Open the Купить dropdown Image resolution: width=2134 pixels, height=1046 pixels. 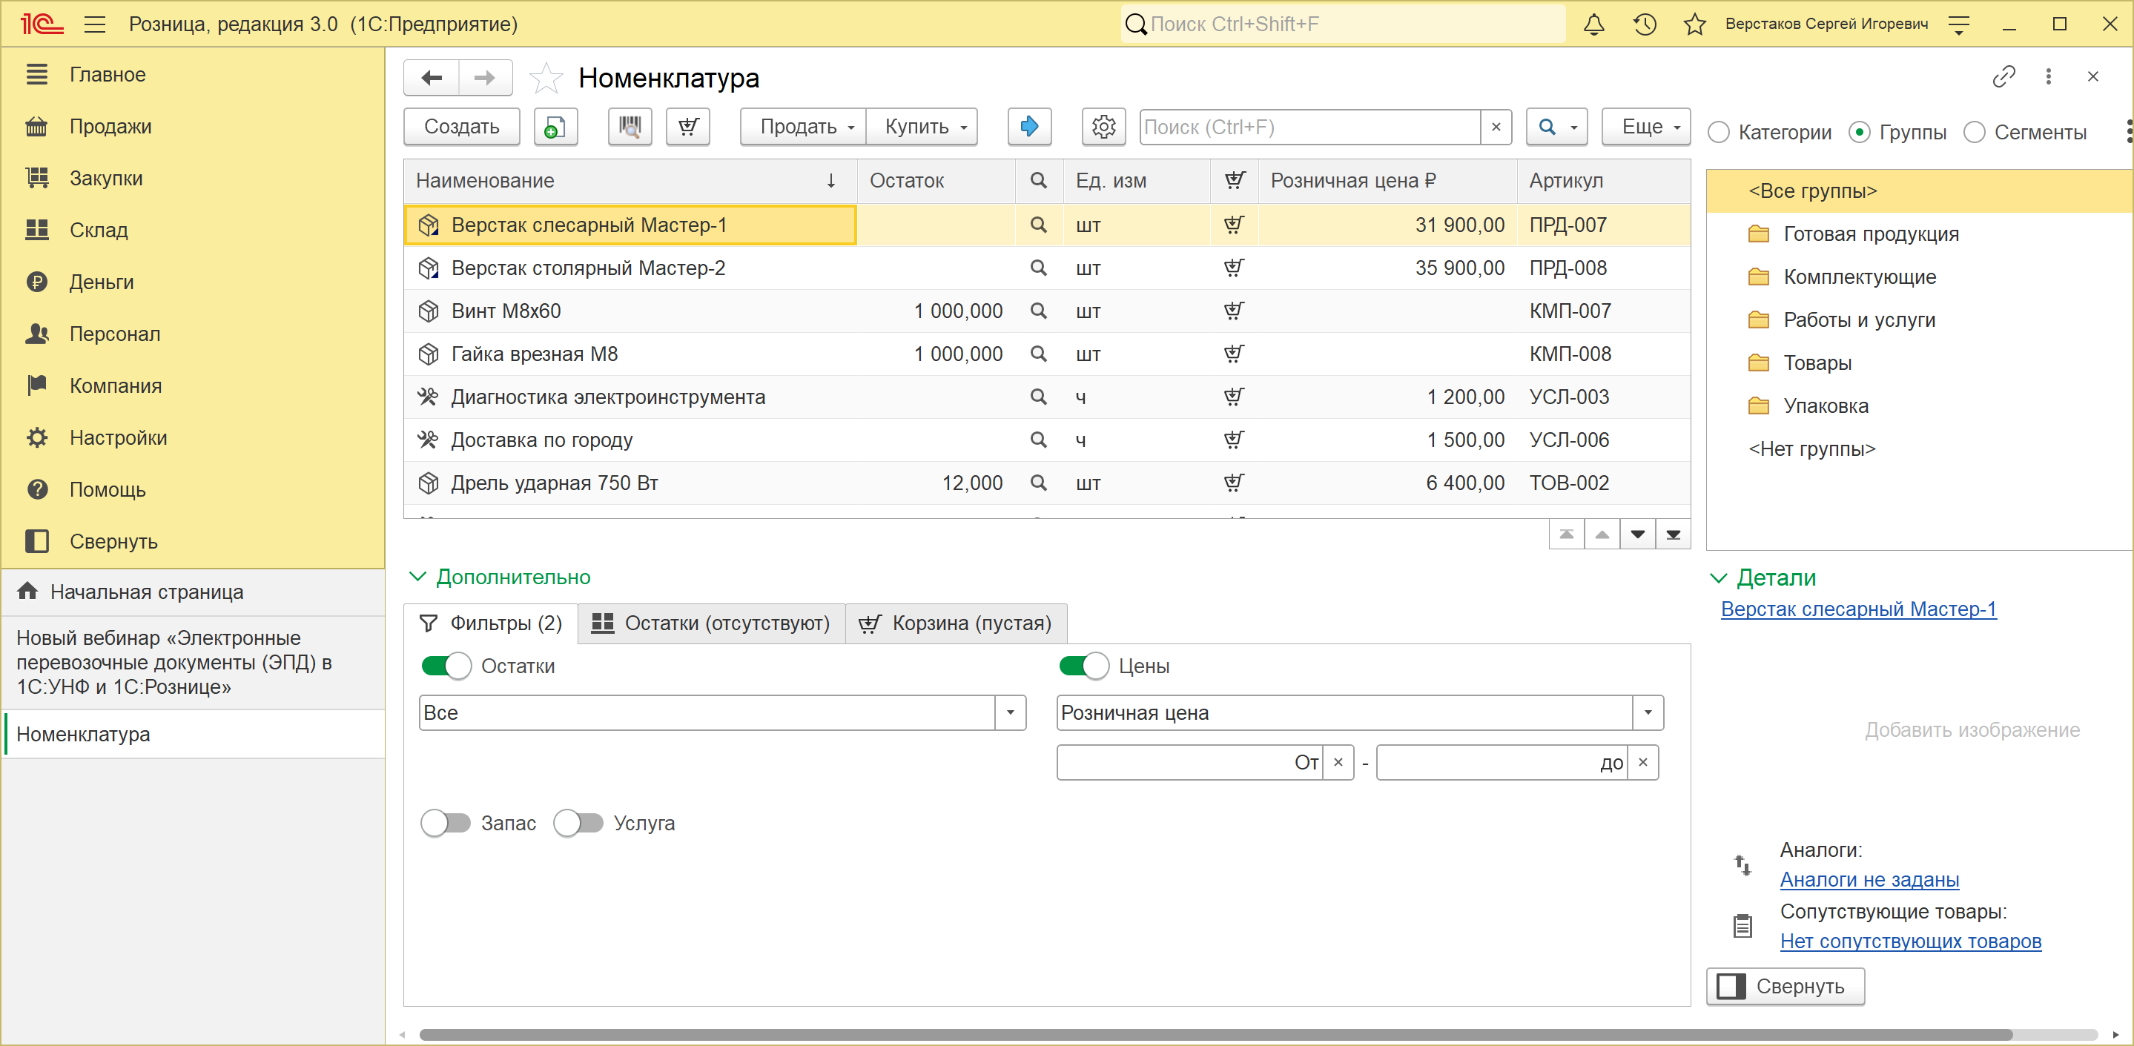(922, 127)
